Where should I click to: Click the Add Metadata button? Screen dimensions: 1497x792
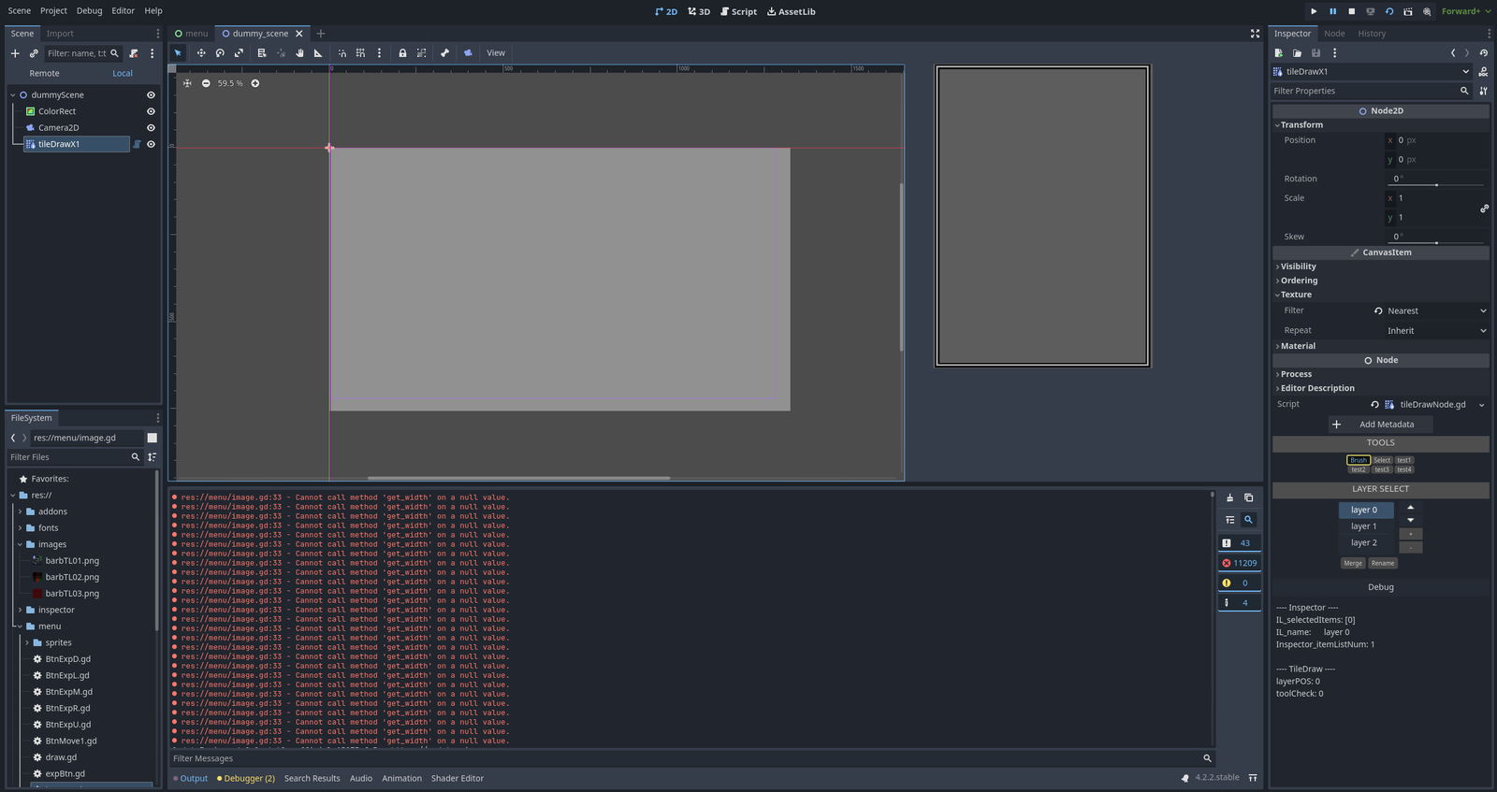click(x=1381, y=425)
